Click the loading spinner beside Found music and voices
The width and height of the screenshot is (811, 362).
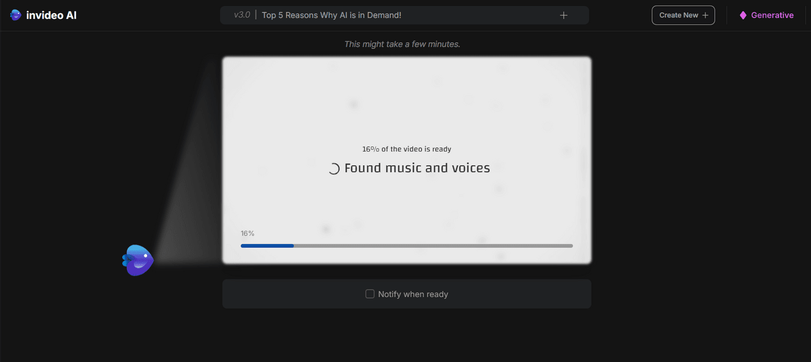pos(333,168)
